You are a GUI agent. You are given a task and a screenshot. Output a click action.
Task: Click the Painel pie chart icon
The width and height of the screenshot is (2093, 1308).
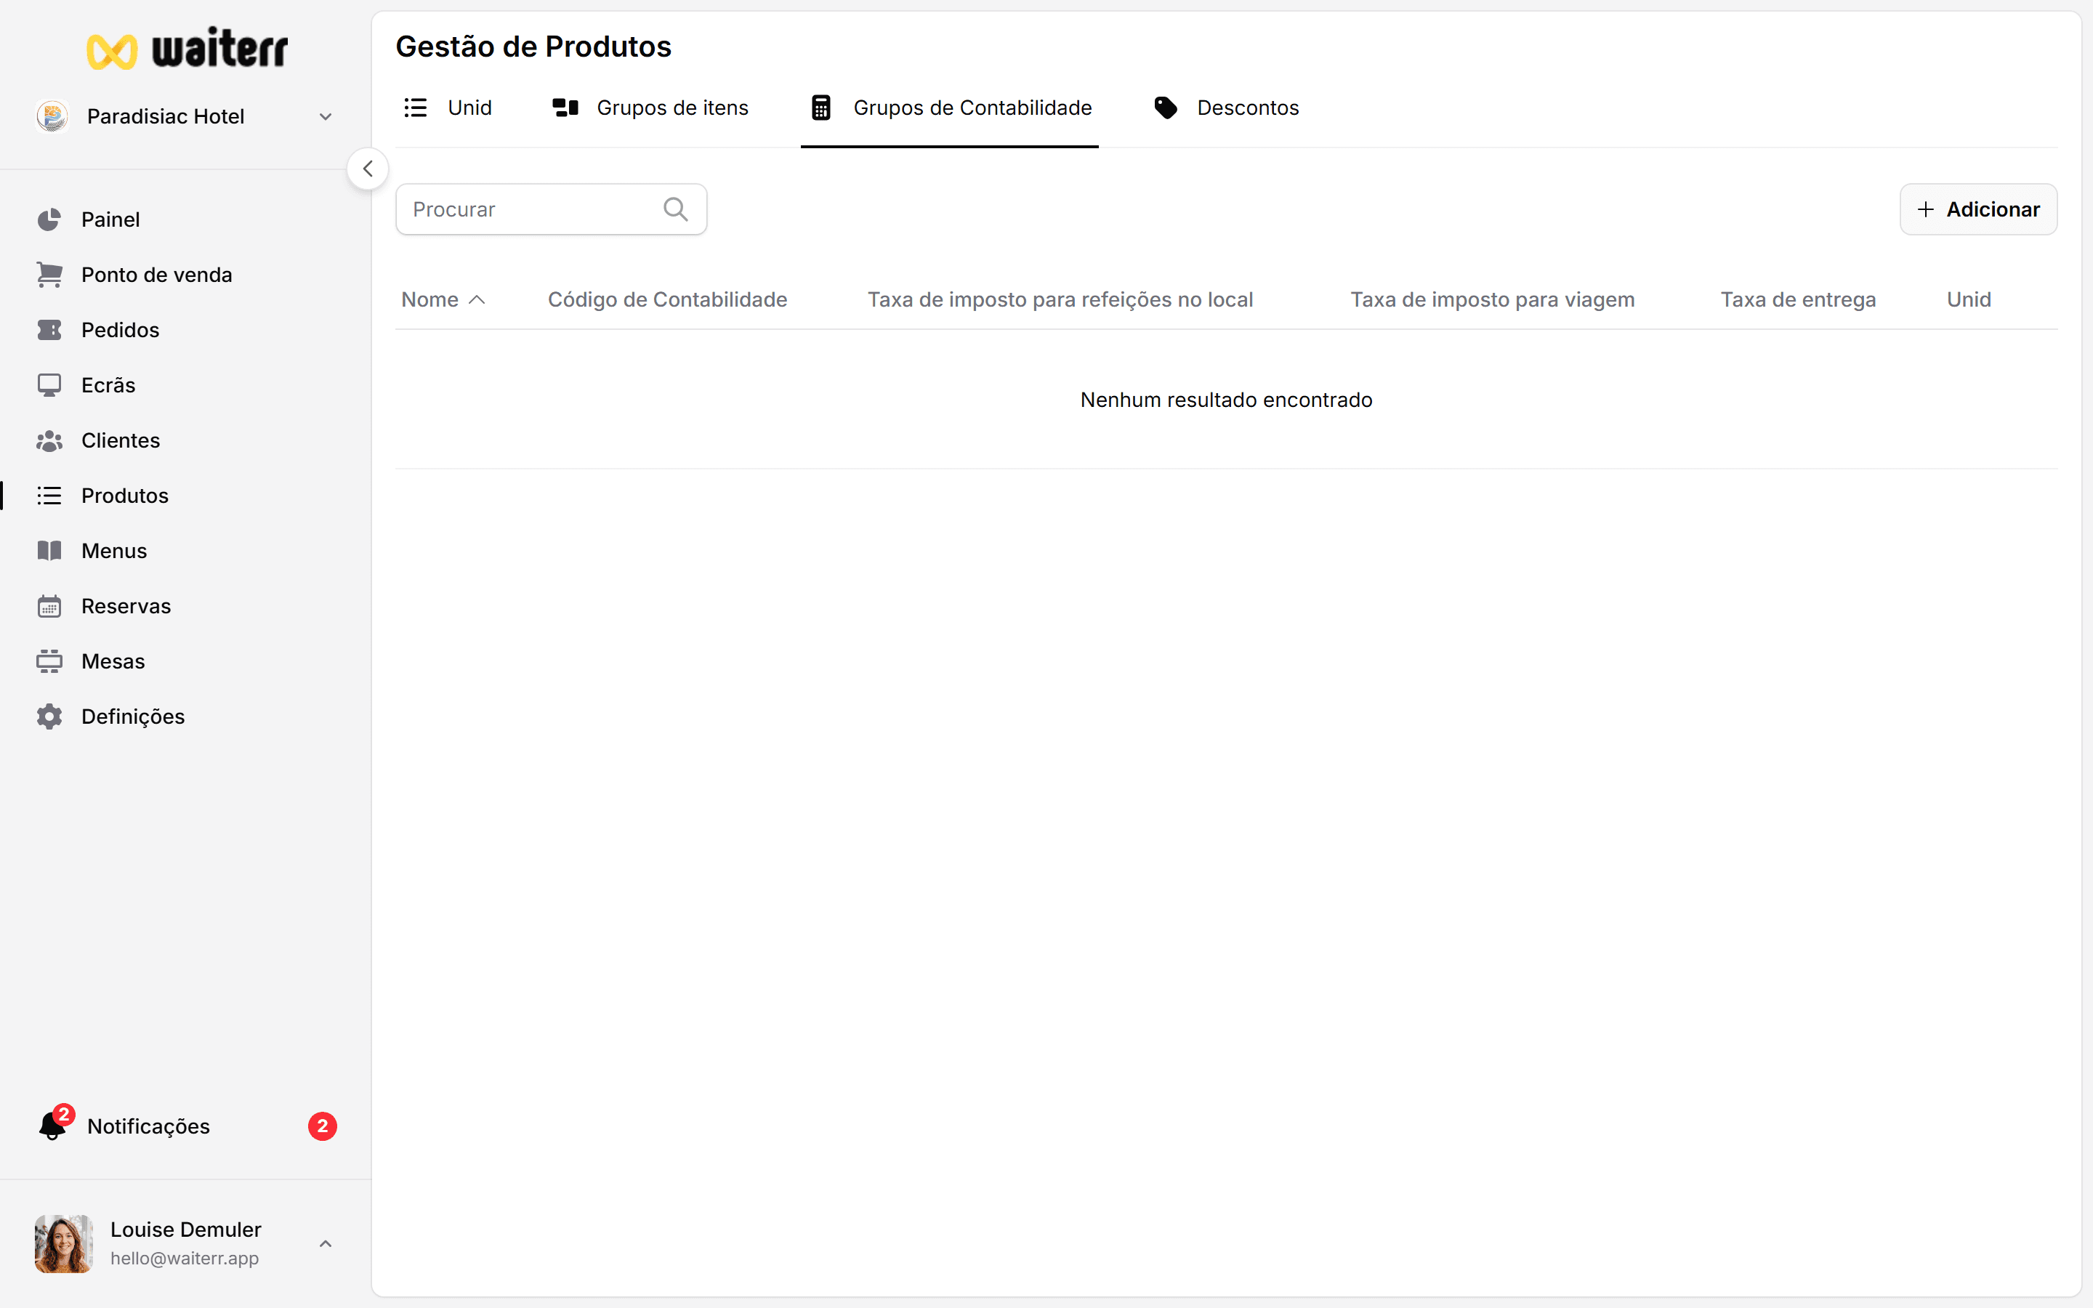click(49, 219)
